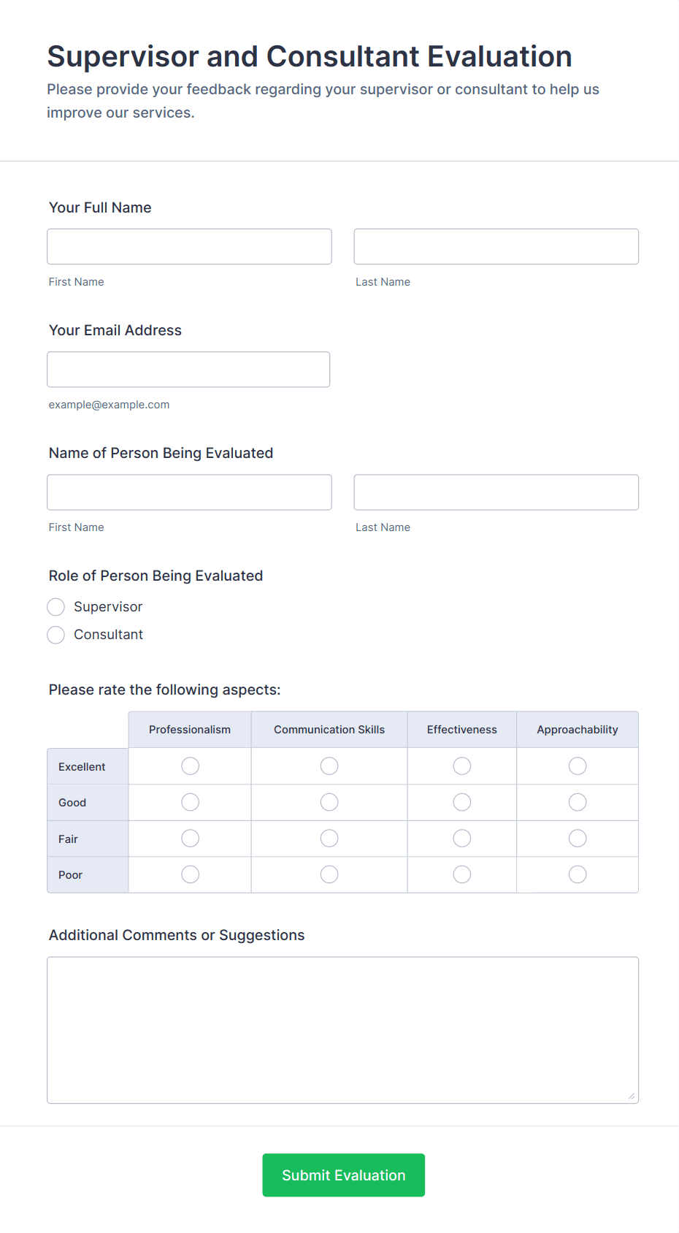Click the First Name field for person being evaluated
The width and height of the screenshot is (679, 1233).
189,492
